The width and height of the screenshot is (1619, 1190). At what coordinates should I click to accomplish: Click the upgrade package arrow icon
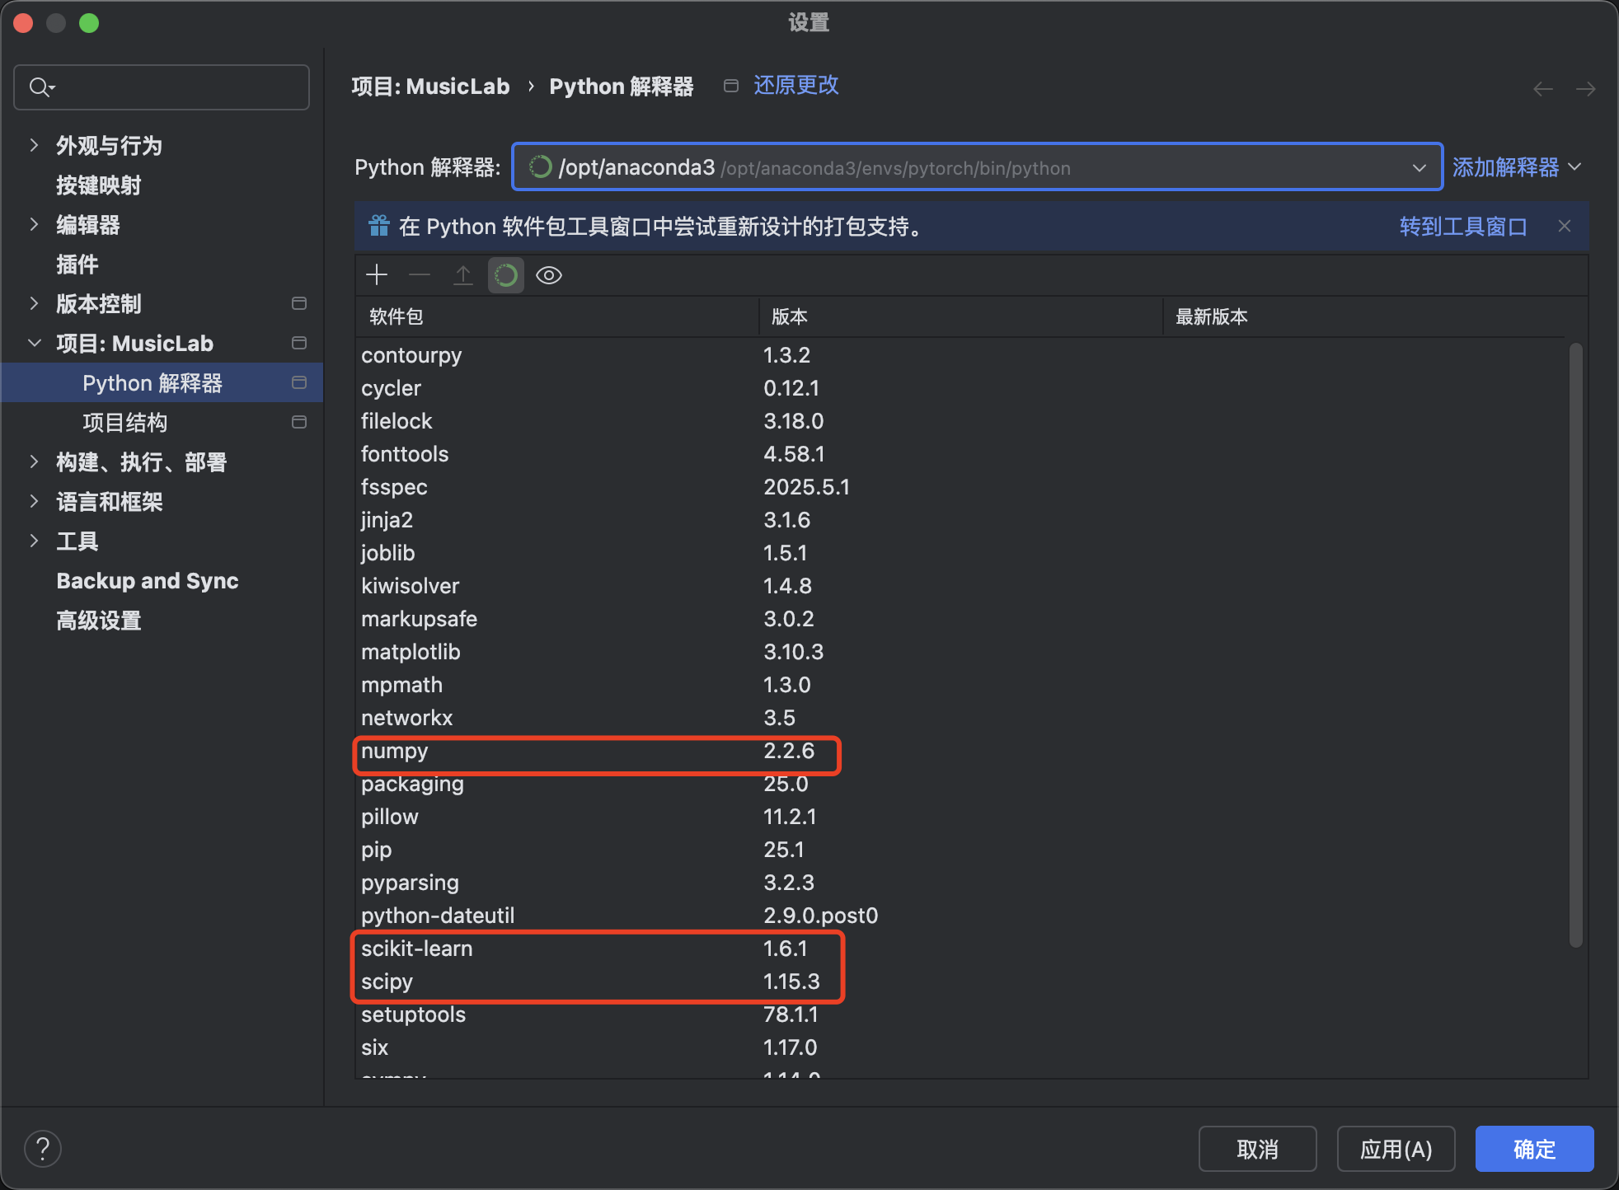(x=463, y=275)
